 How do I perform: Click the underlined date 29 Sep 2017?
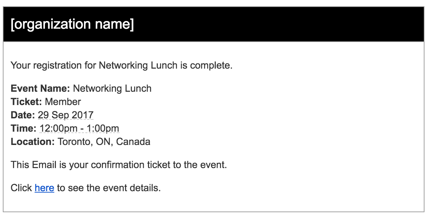coord(66,115)
